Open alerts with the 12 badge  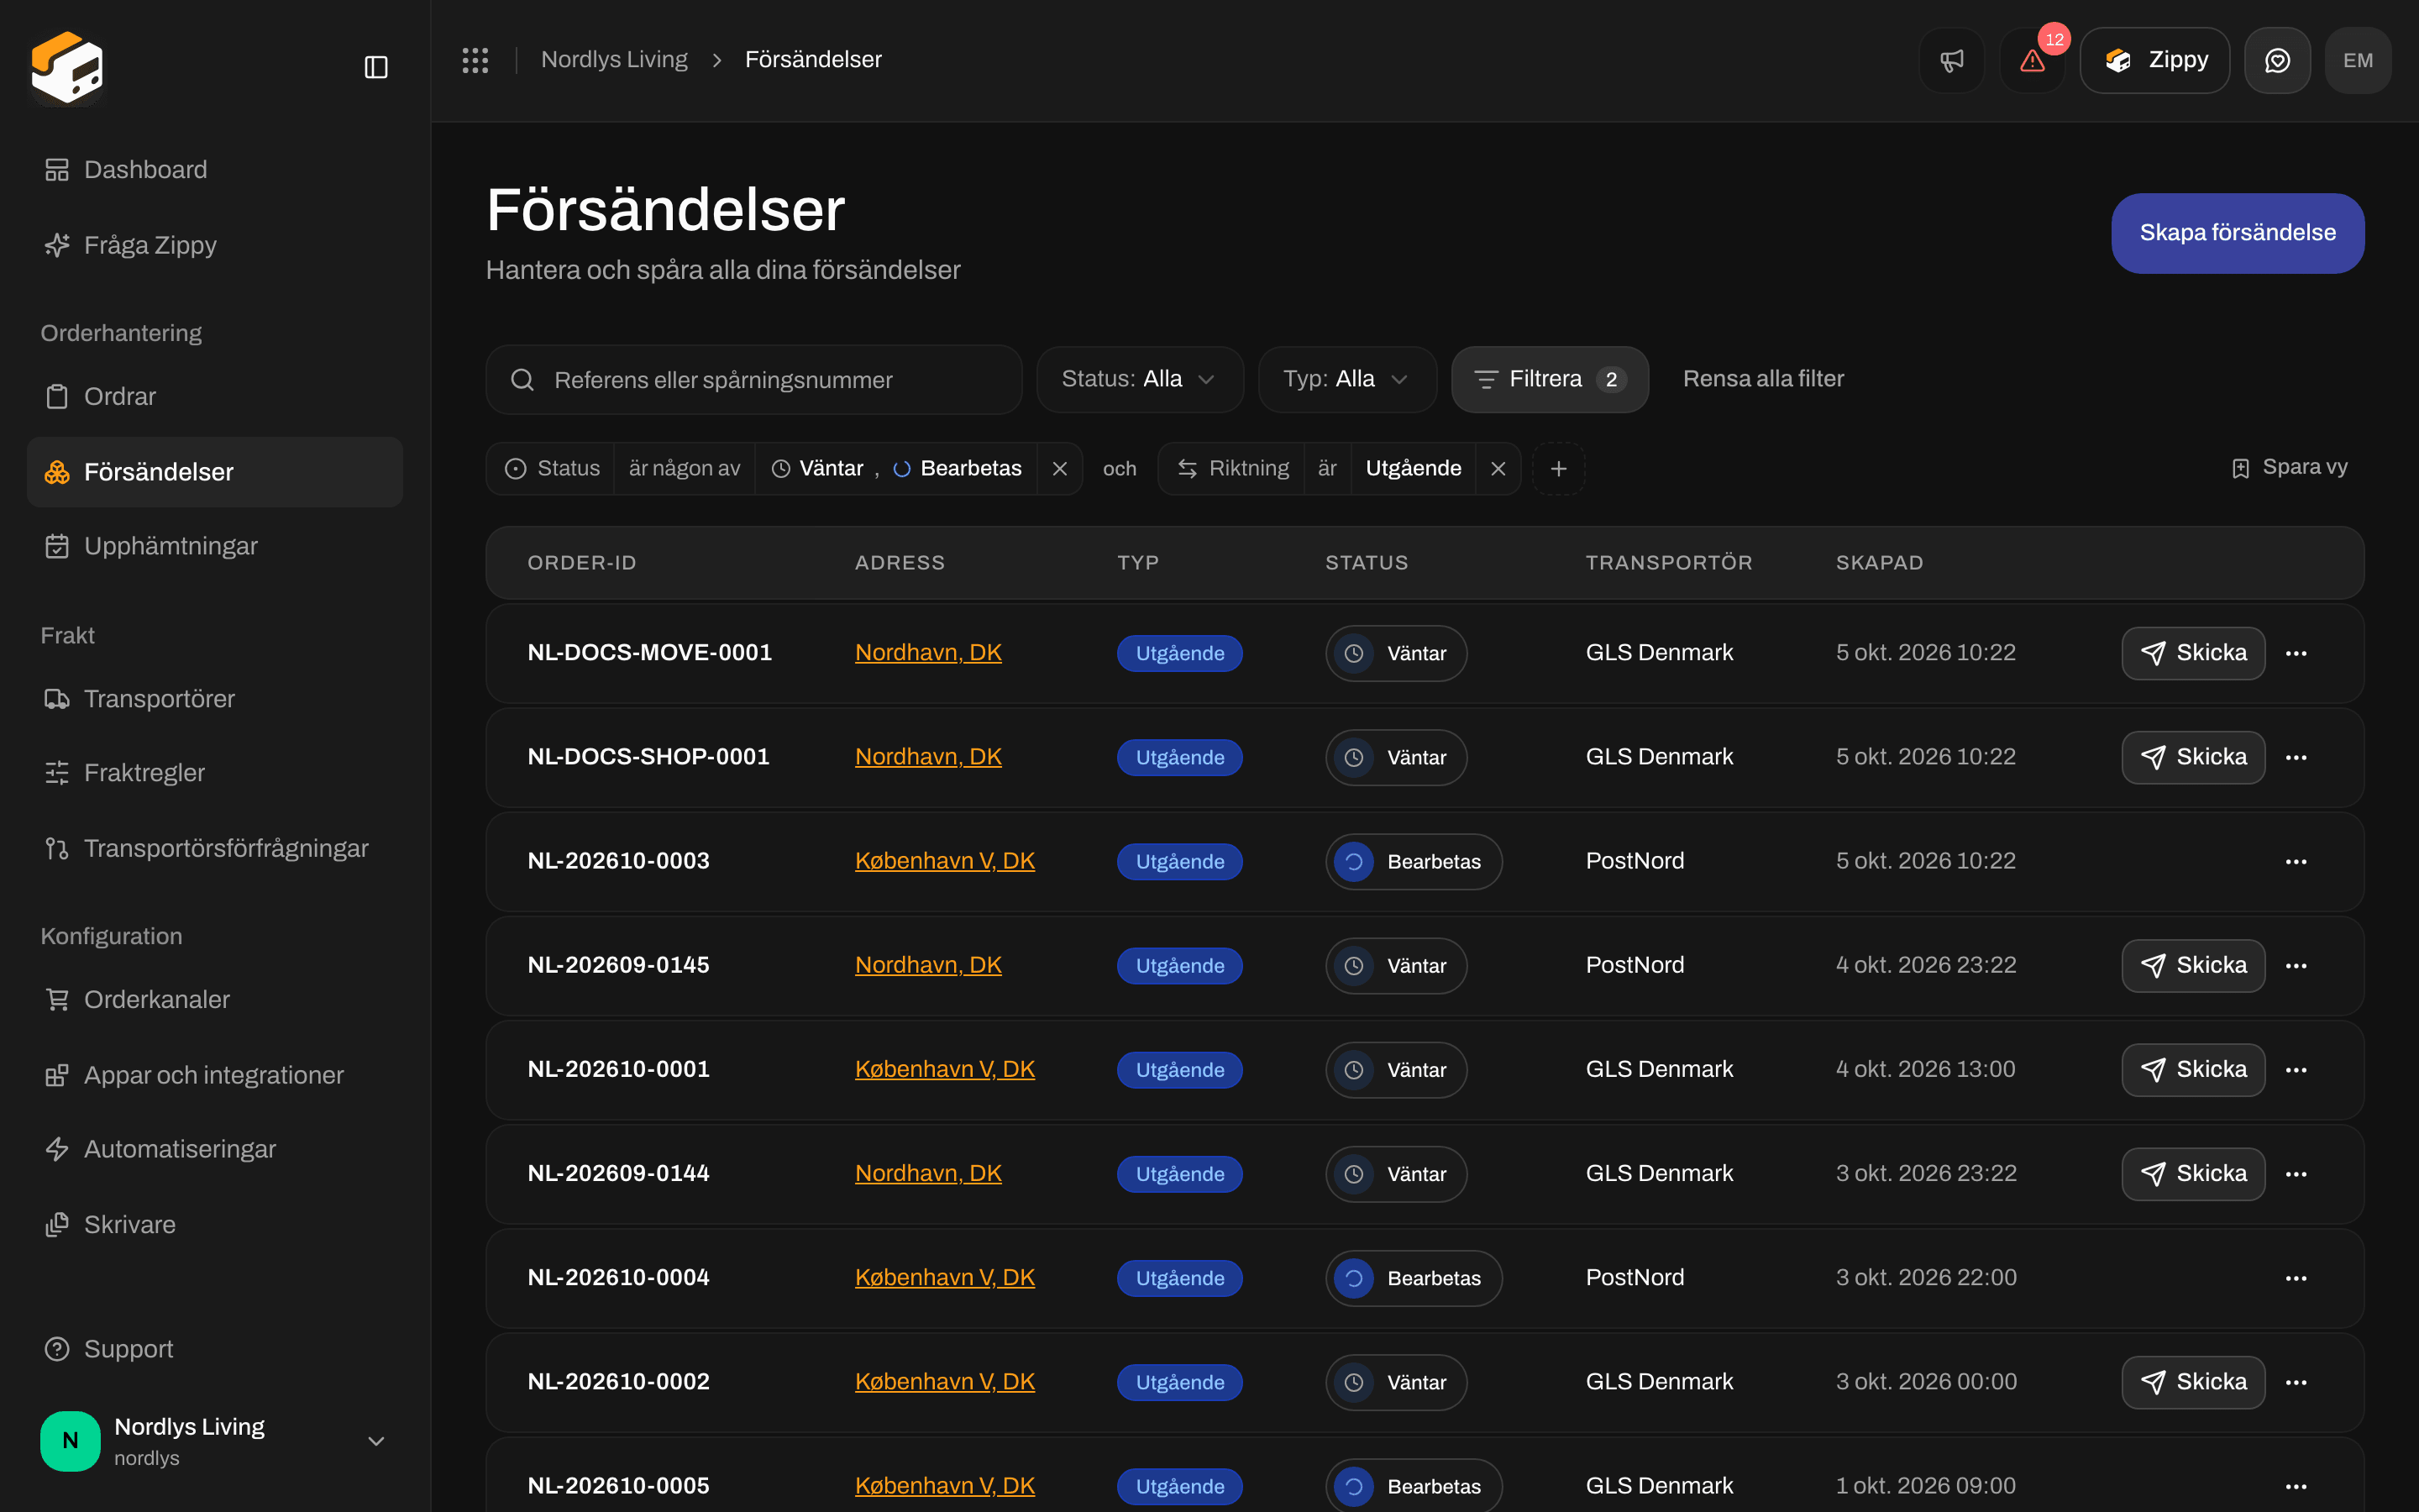pyautogui.click(x=2032, y=61)
